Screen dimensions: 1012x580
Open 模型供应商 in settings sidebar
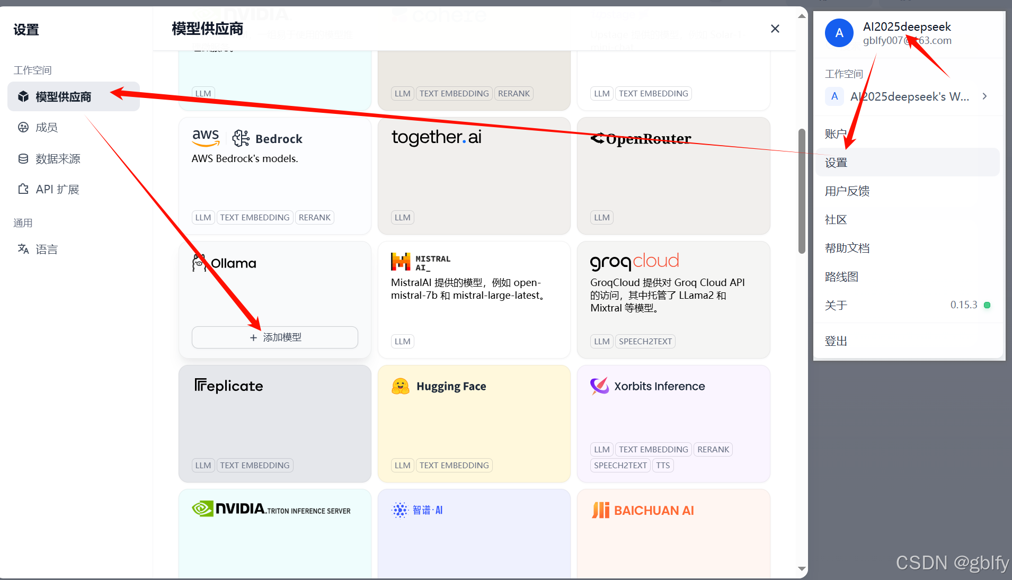pyautogui.click(x=74, y=96)
